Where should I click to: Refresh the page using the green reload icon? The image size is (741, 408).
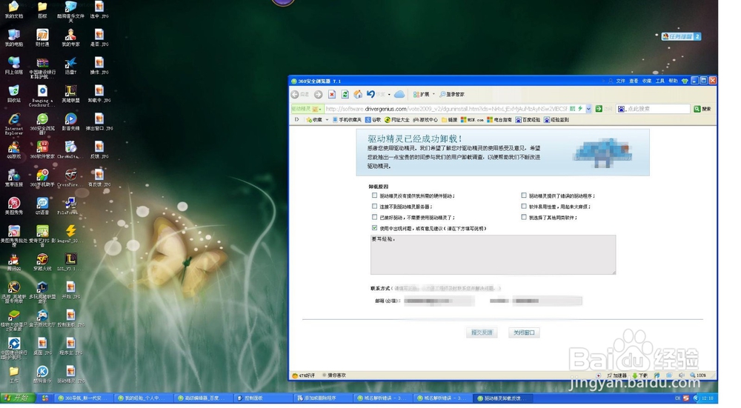tap(345, 95)
